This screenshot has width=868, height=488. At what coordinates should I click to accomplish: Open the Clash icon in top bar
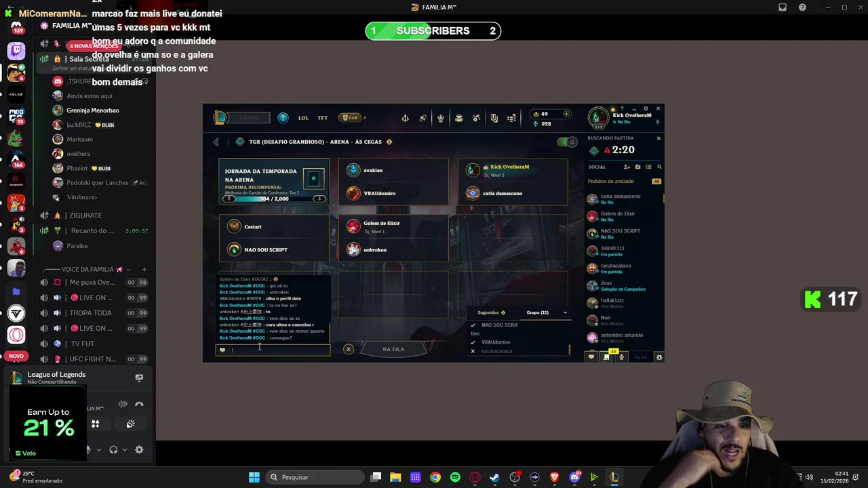422,118
